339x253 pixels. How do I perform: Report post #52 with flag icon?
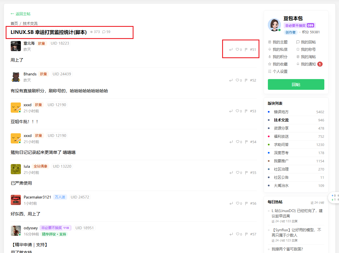point(246,80)
